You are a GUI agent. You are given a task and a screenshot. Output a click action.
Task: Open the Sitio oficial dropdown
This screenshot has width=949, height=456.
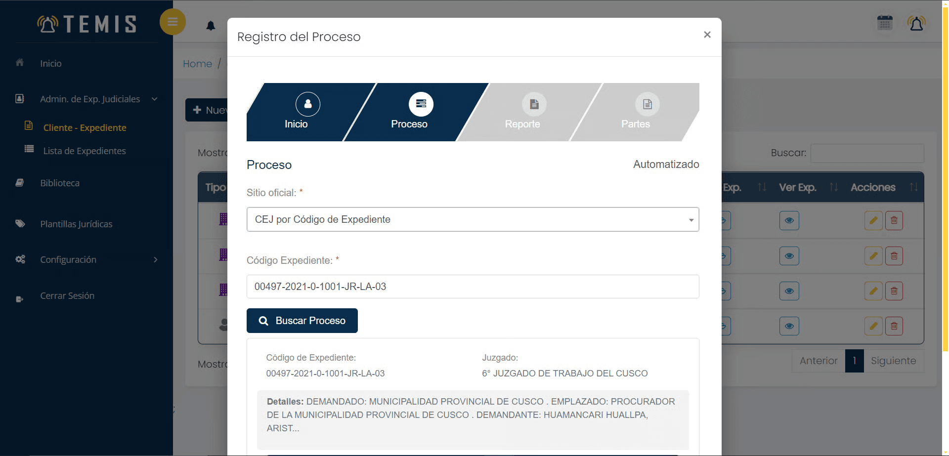473,219
